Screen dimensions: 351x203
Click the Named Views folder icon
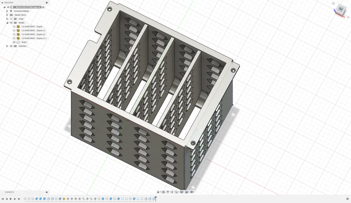tap(11, 15)
